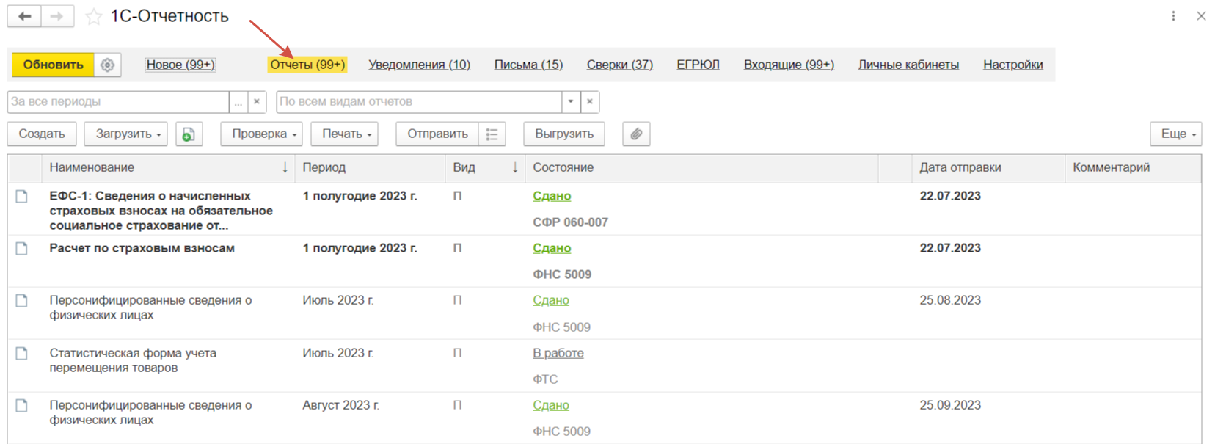Click the По всем видам отчетов field
Screen dimensions: 1215x444
click(419, 101)
